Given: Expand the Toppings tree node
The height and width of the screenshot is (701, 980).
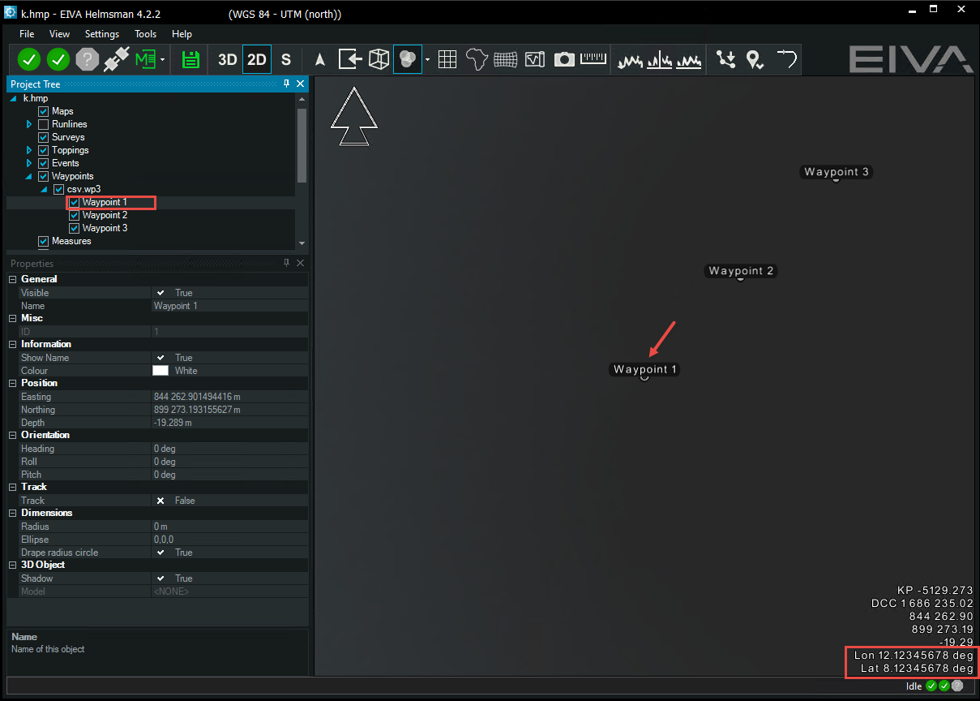Looking at the screenshot, I should pos(29,150).
